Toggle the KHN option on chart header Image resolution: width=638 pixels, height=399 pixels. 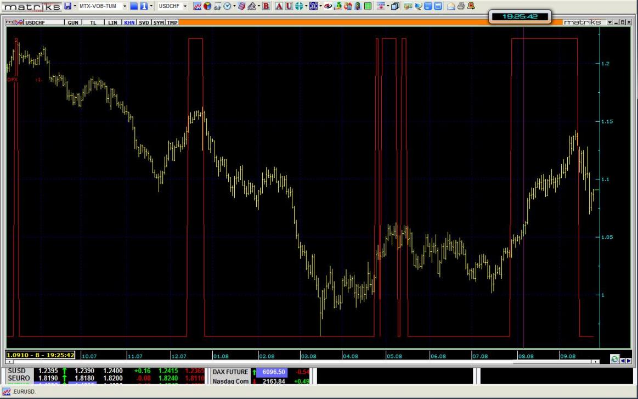[x=129, y=23]
